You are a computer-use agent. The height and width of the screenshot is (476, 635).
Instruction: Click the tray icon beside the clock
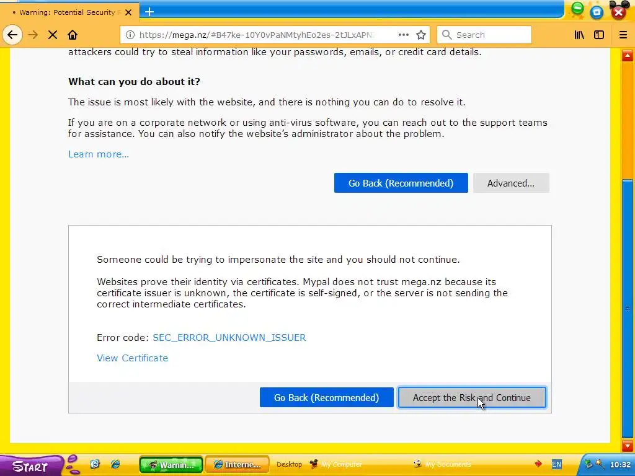tap(600, 464)
